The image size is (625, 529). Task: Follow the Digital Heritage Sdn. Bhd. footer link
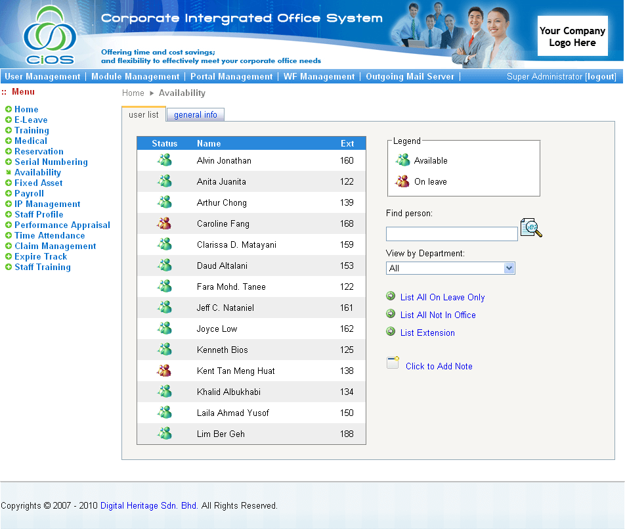148,506
